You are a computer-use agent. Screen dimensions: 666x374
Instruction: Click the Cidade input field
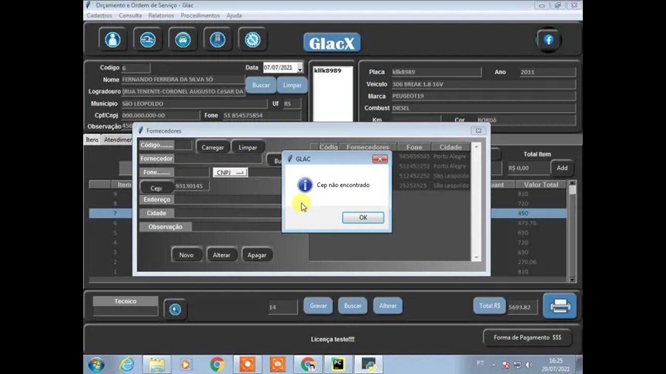pyautogui.click(x=228, y=213)
